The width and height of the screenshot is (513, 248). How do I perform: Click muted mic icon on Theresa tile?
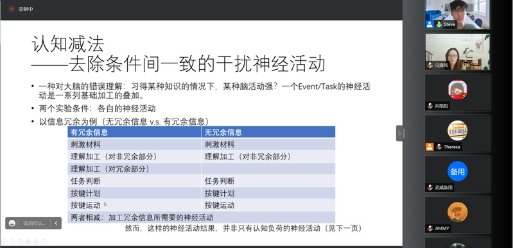point(439,147)
